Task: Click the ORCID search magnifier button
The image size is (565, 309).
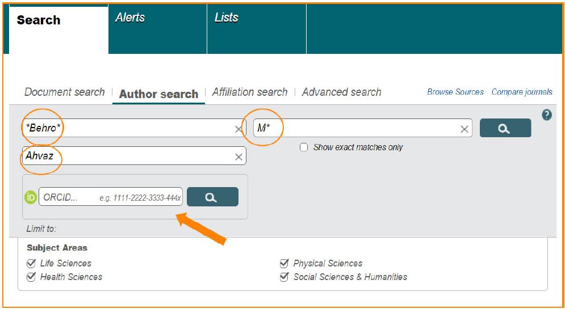Action: (x=212, y=197)
